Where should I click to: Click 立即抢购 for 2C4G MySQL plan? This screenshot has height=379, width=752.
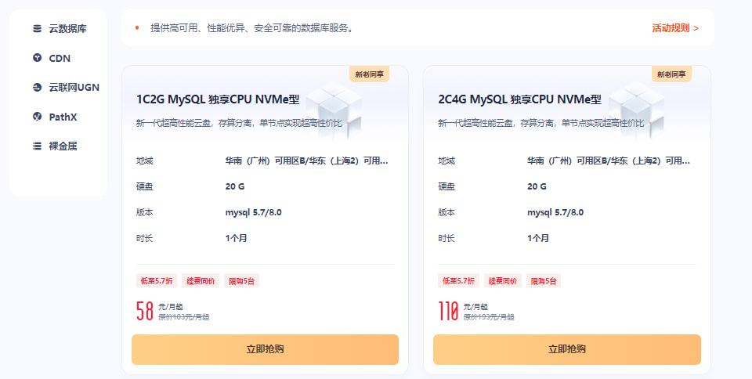click(x=566, y=349)
